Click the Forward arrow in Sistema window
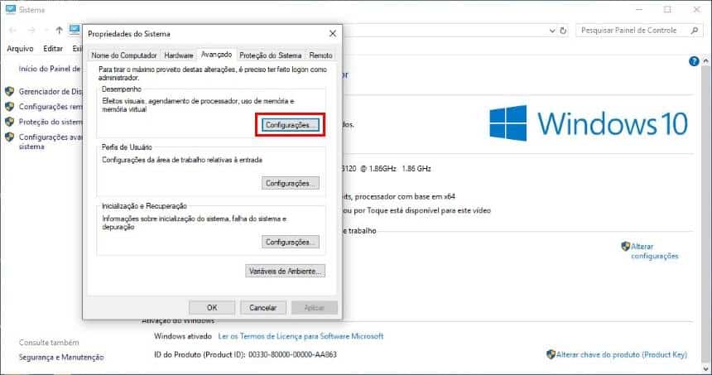The image size is (712, 375). pos(31,31)
